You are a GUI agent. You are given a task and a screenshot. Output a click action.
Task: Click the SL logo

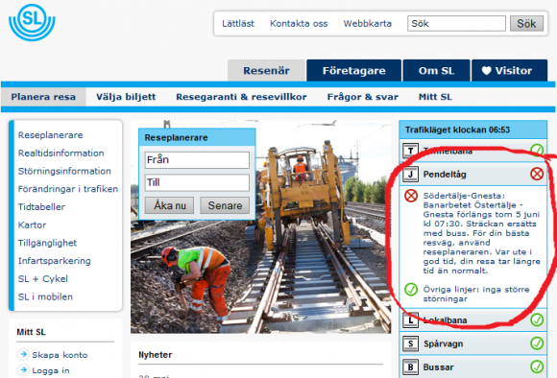[x=32, y=22]
